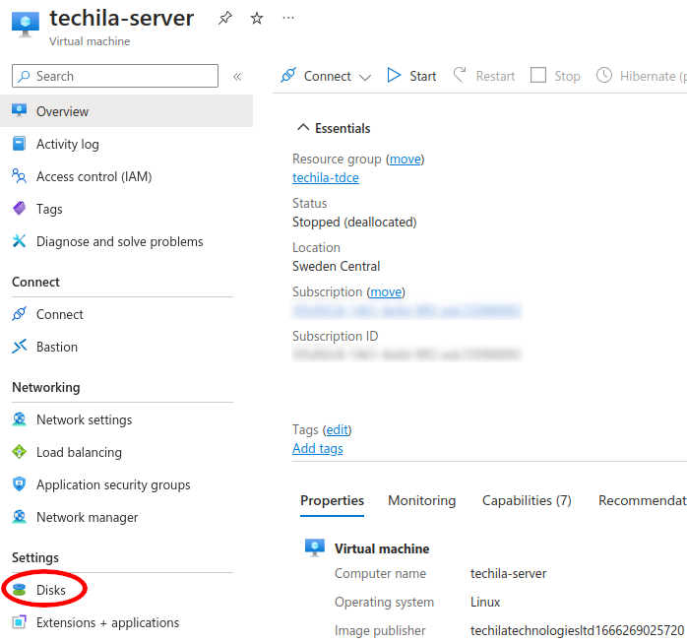The height and width of the screenshot is (642, 687).
Task: Click the Add tags link
Action: [x=318, y=448]
